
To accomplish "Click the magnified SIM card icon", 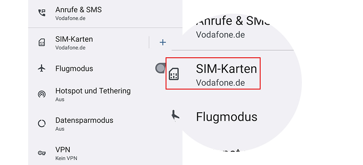I will pos(174,74).
